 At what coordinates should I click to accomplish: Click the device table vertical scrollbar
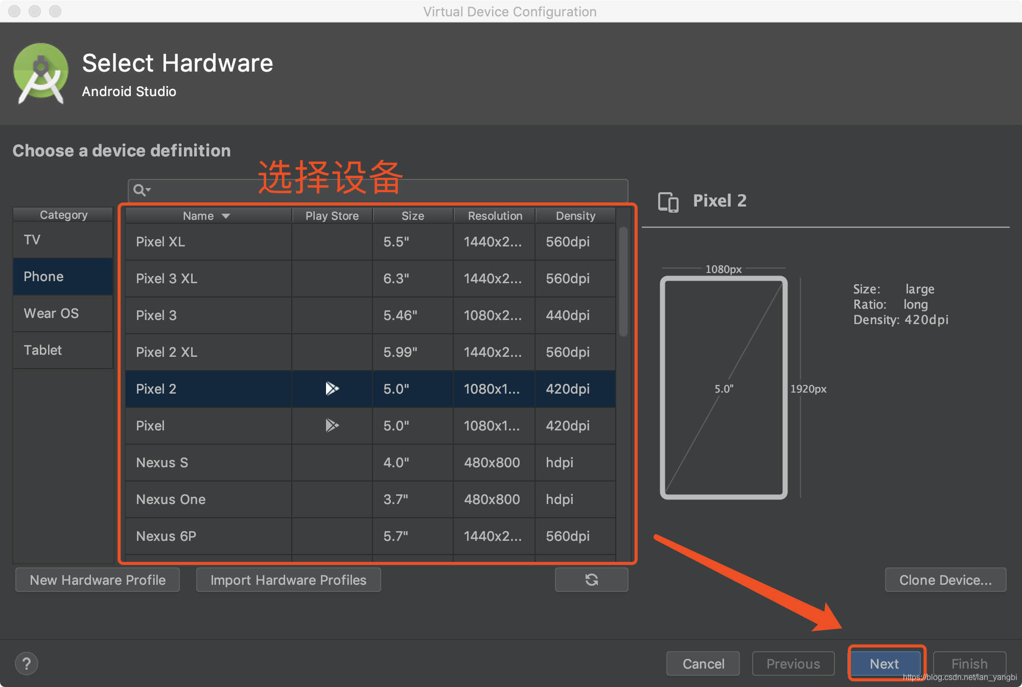[623, 282]
